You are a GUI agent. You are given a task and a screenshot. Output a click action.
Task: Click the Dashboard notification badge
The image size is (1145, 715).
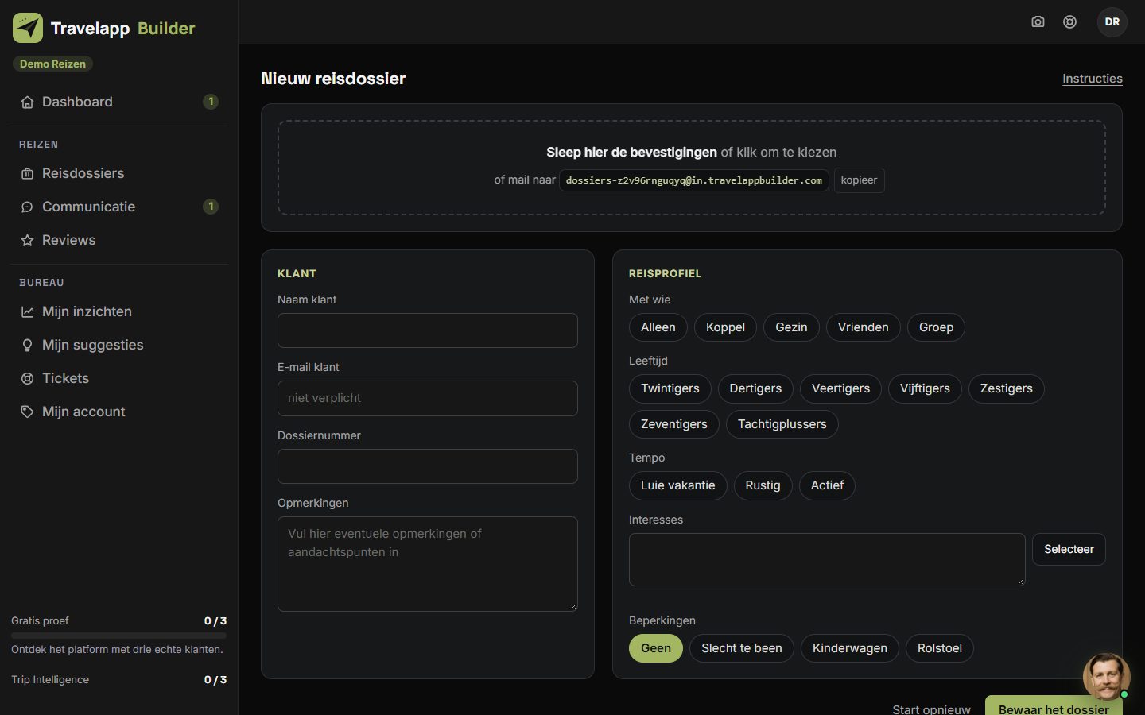coord(211,102)
